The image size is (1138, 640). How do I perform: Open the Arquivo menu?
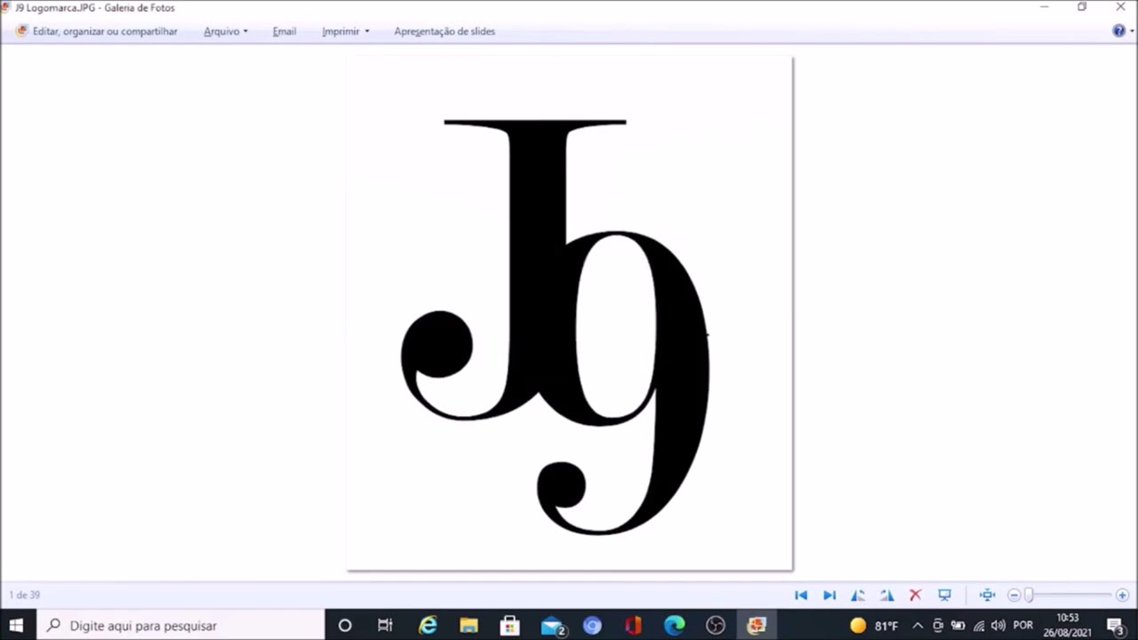(x=226, y=31)
